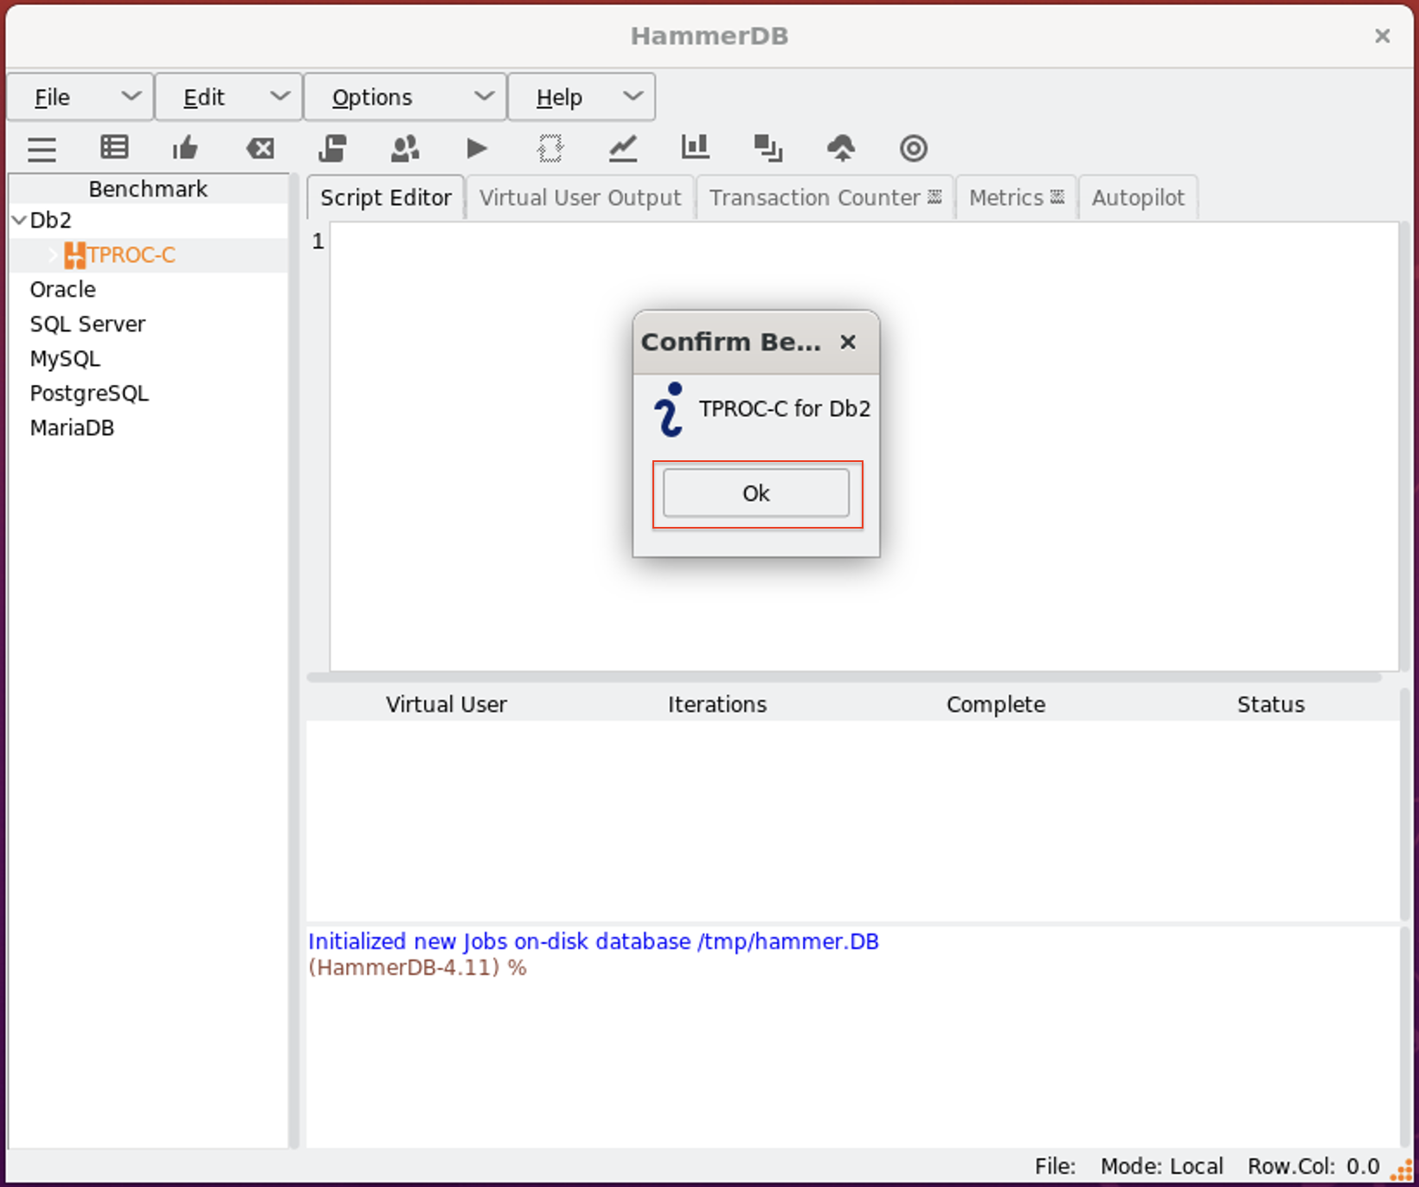Click the hamburger lines toolbar icon
The image size is (1419, 1187).
coord(42,150)
